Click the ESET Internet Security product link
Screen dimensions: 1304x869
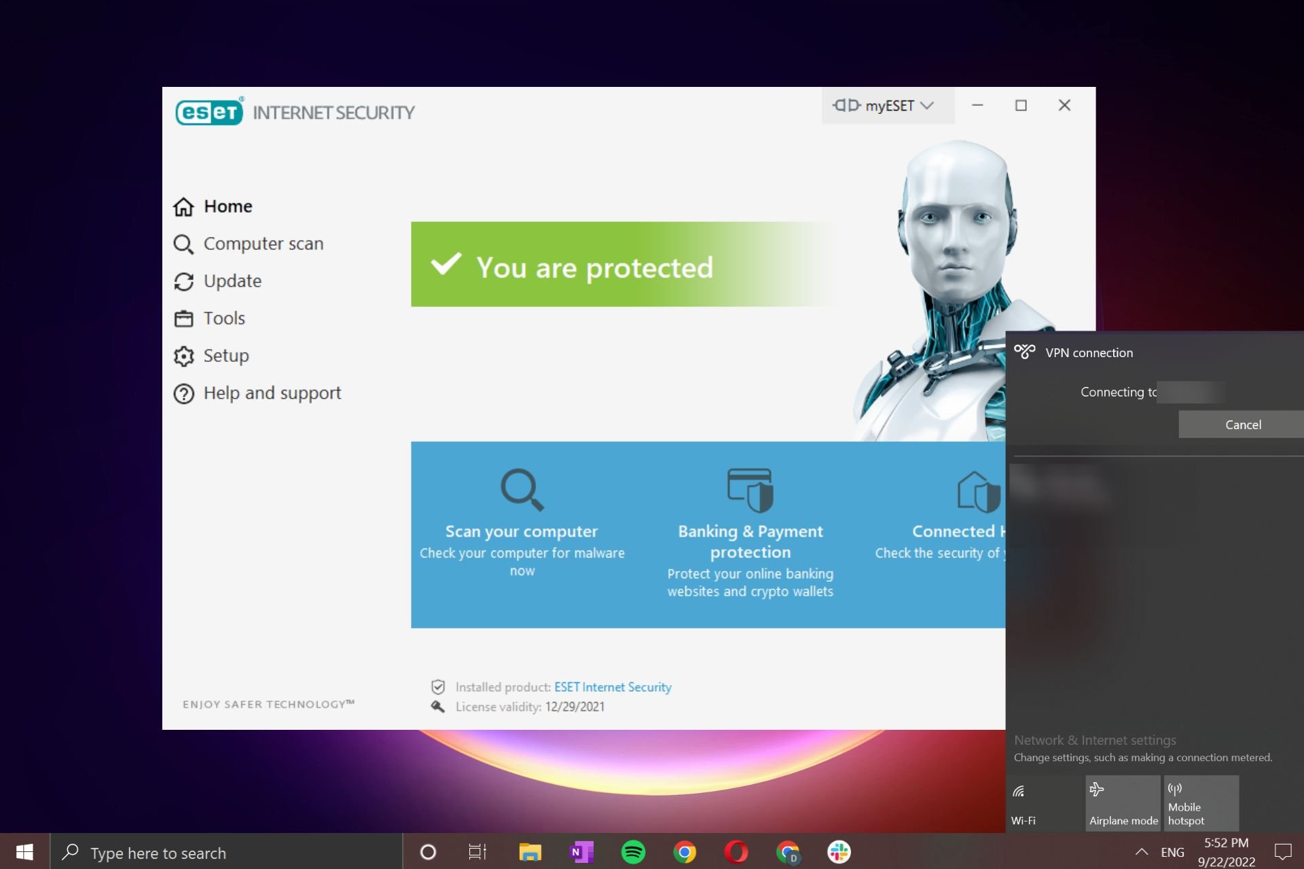click(613, 687)
